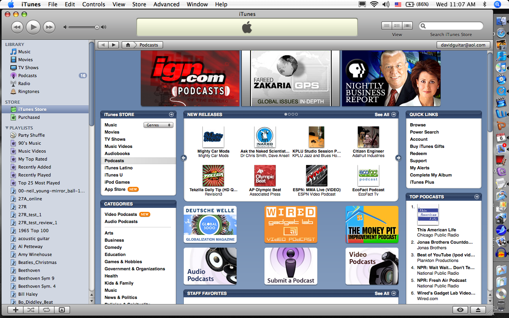Open the Genres dropdown
Screen dimensions: 509x318
pos(158,125)
